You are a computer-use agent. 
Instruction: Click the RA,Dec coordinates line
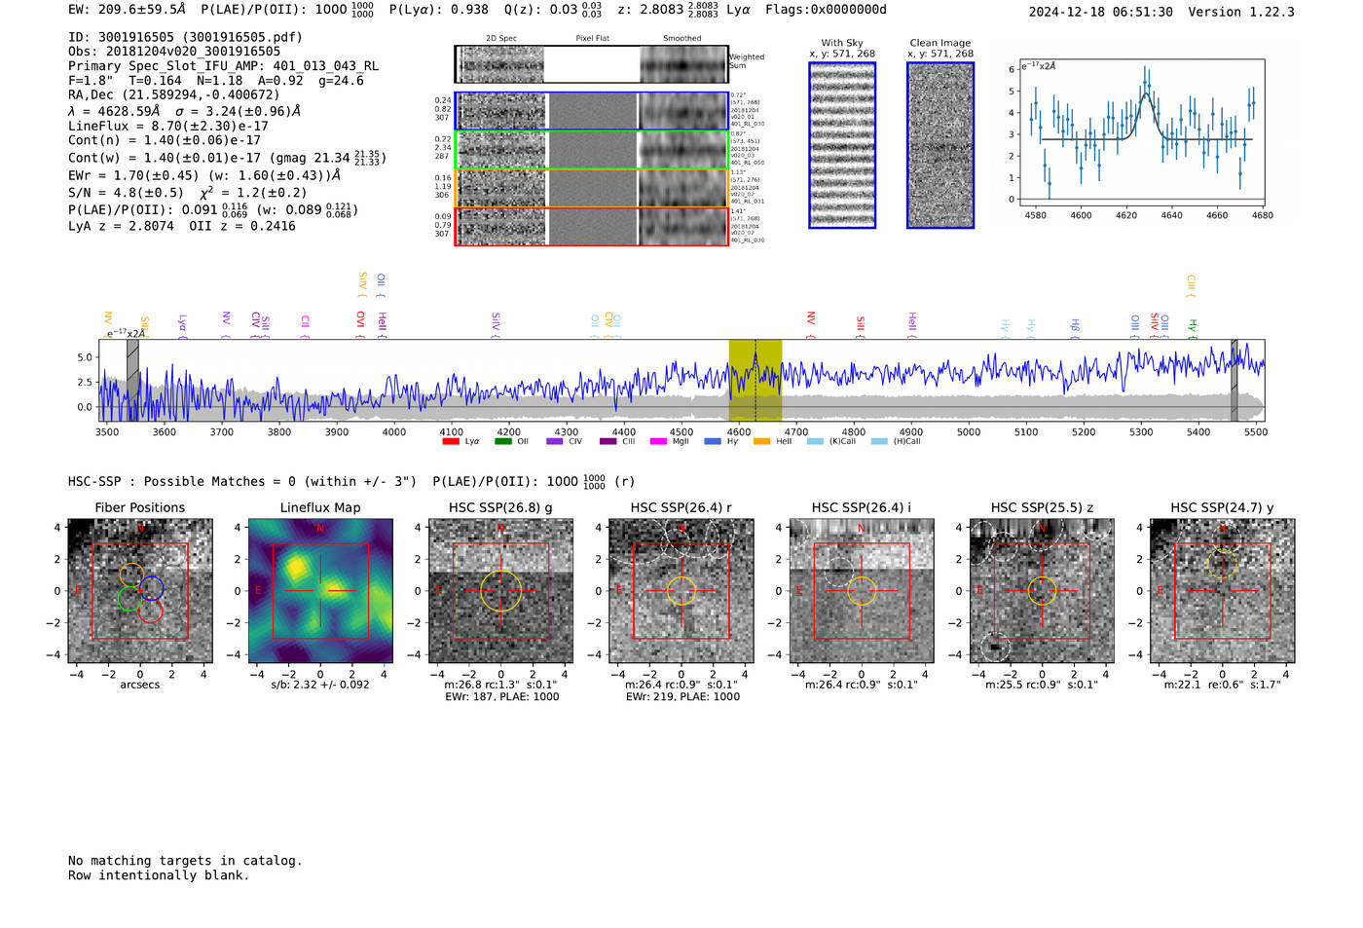pyautogui.click(x=173, y=94)
